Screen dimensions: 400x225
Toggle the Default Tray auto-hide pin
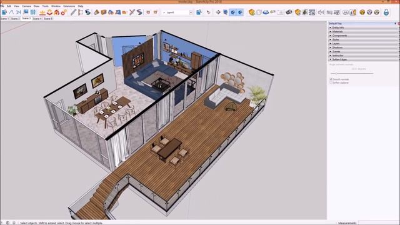(x=396, y=24)
